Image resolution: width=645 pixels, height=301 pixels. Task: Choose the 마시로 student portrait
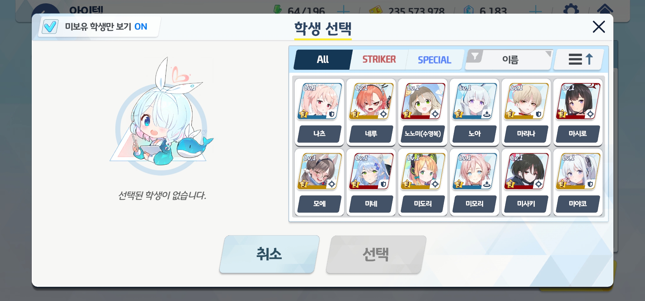tap(578, 101)
